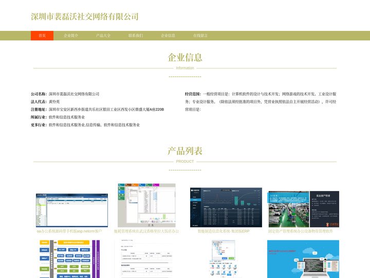Open the OA办公系统源码 product thumbnail
This screenshot has height=278, width=370.
[x=72, y=210]
